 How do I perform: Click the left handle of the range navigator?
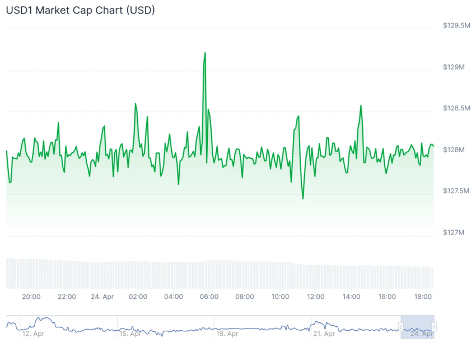point(401,326)
